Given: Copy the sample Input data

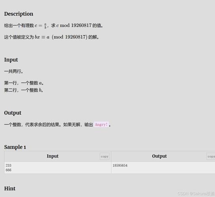Looking at the screenshot, I should pyautogui.click(x=105, y=156).
